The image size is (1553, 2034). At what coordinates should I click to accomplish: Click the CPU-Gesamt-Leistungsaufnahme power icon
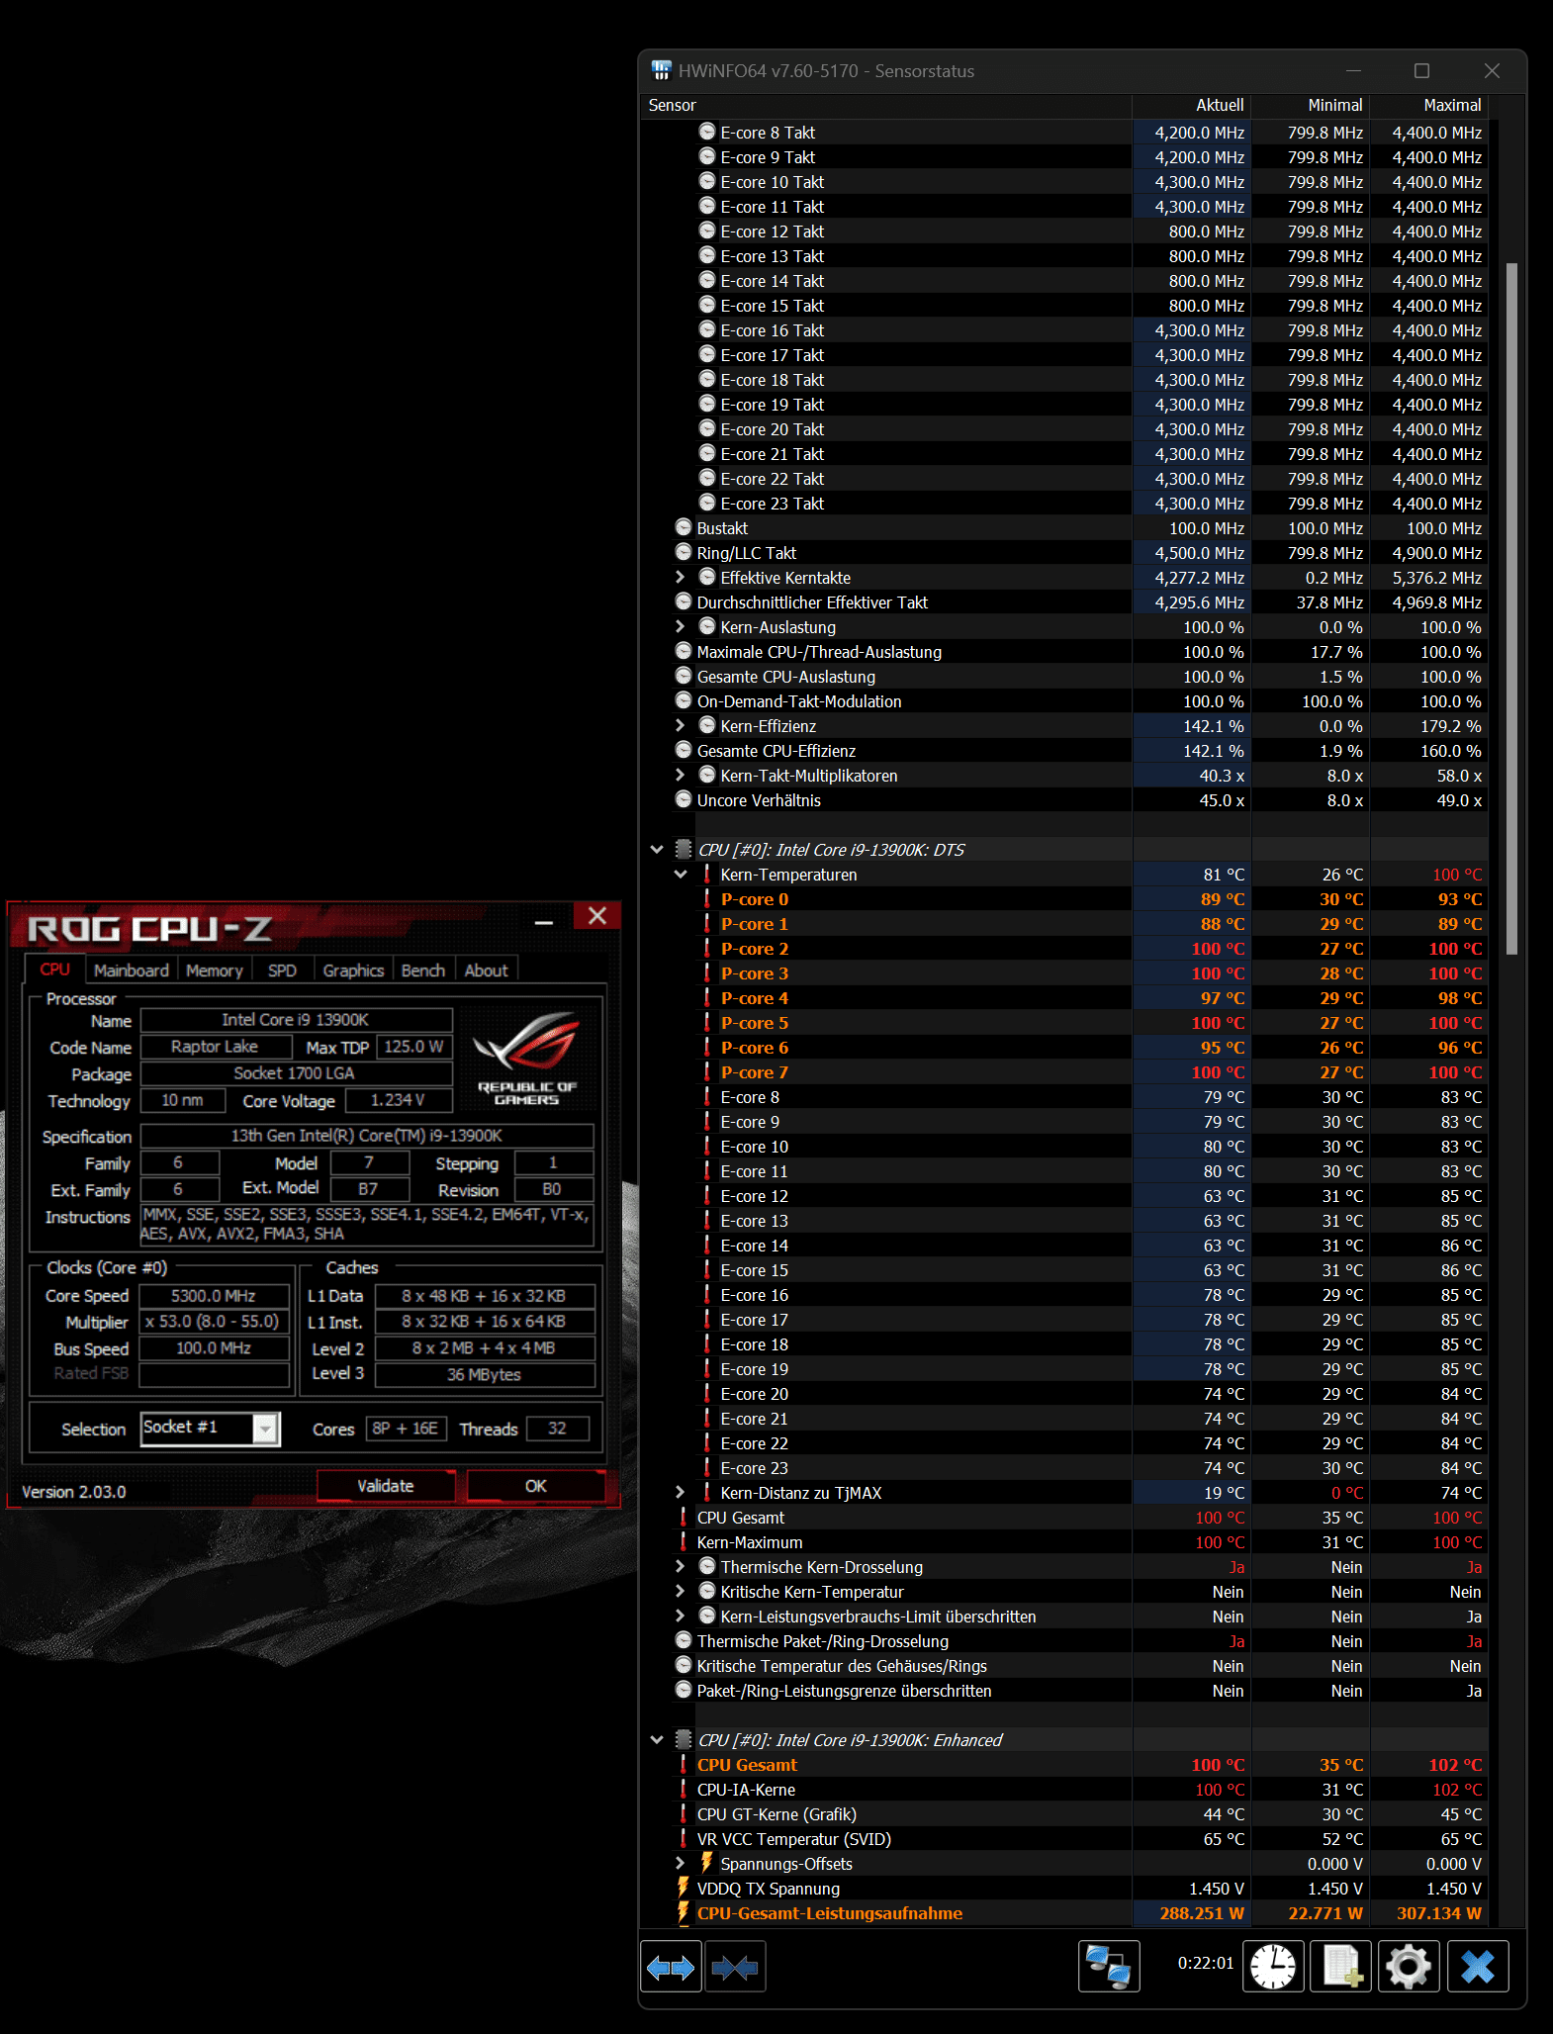coord(684,1912)
